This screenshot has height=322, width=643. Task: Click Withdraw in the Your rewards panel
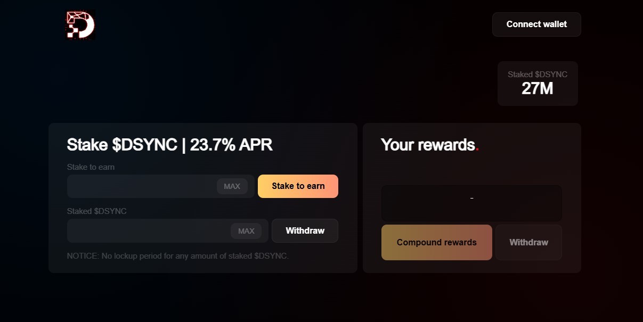528,242
